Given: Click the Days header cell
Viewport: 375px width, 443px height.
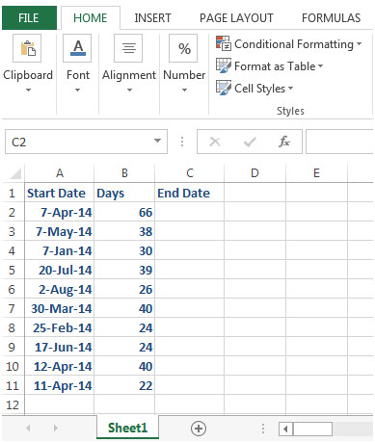Looking at the screenshot, I should [124, 193].
